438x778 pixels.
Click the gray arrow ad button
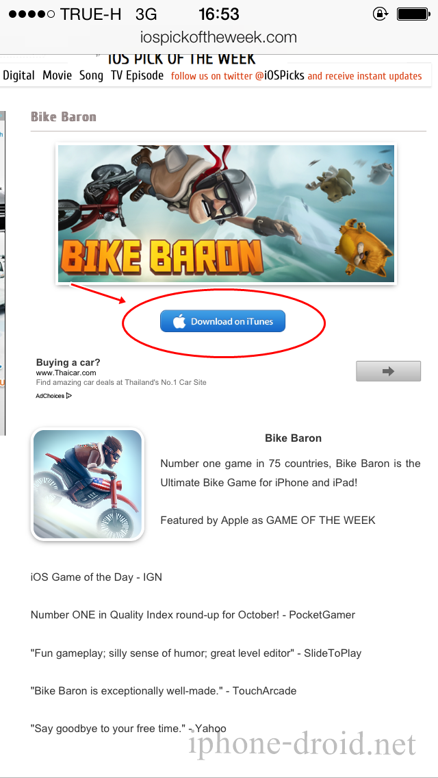pos(389,371)
